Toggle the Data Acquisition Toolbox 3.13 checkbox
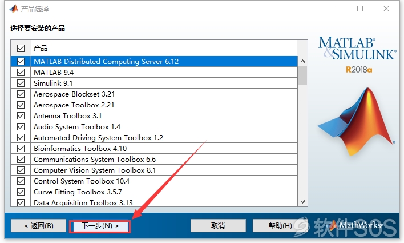The width and height of the screenshot is (404, 243). click(21, 202)
